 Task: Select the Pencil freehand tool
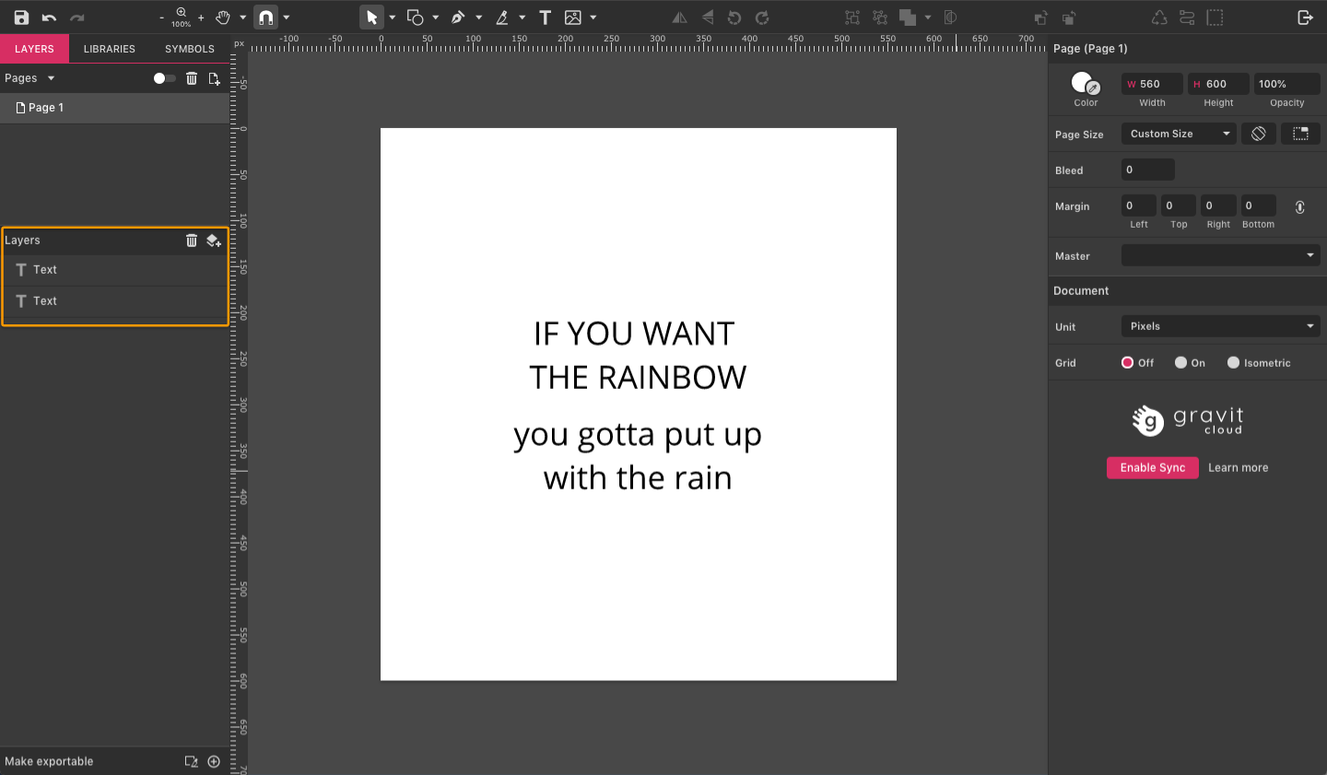click(502, 18)
